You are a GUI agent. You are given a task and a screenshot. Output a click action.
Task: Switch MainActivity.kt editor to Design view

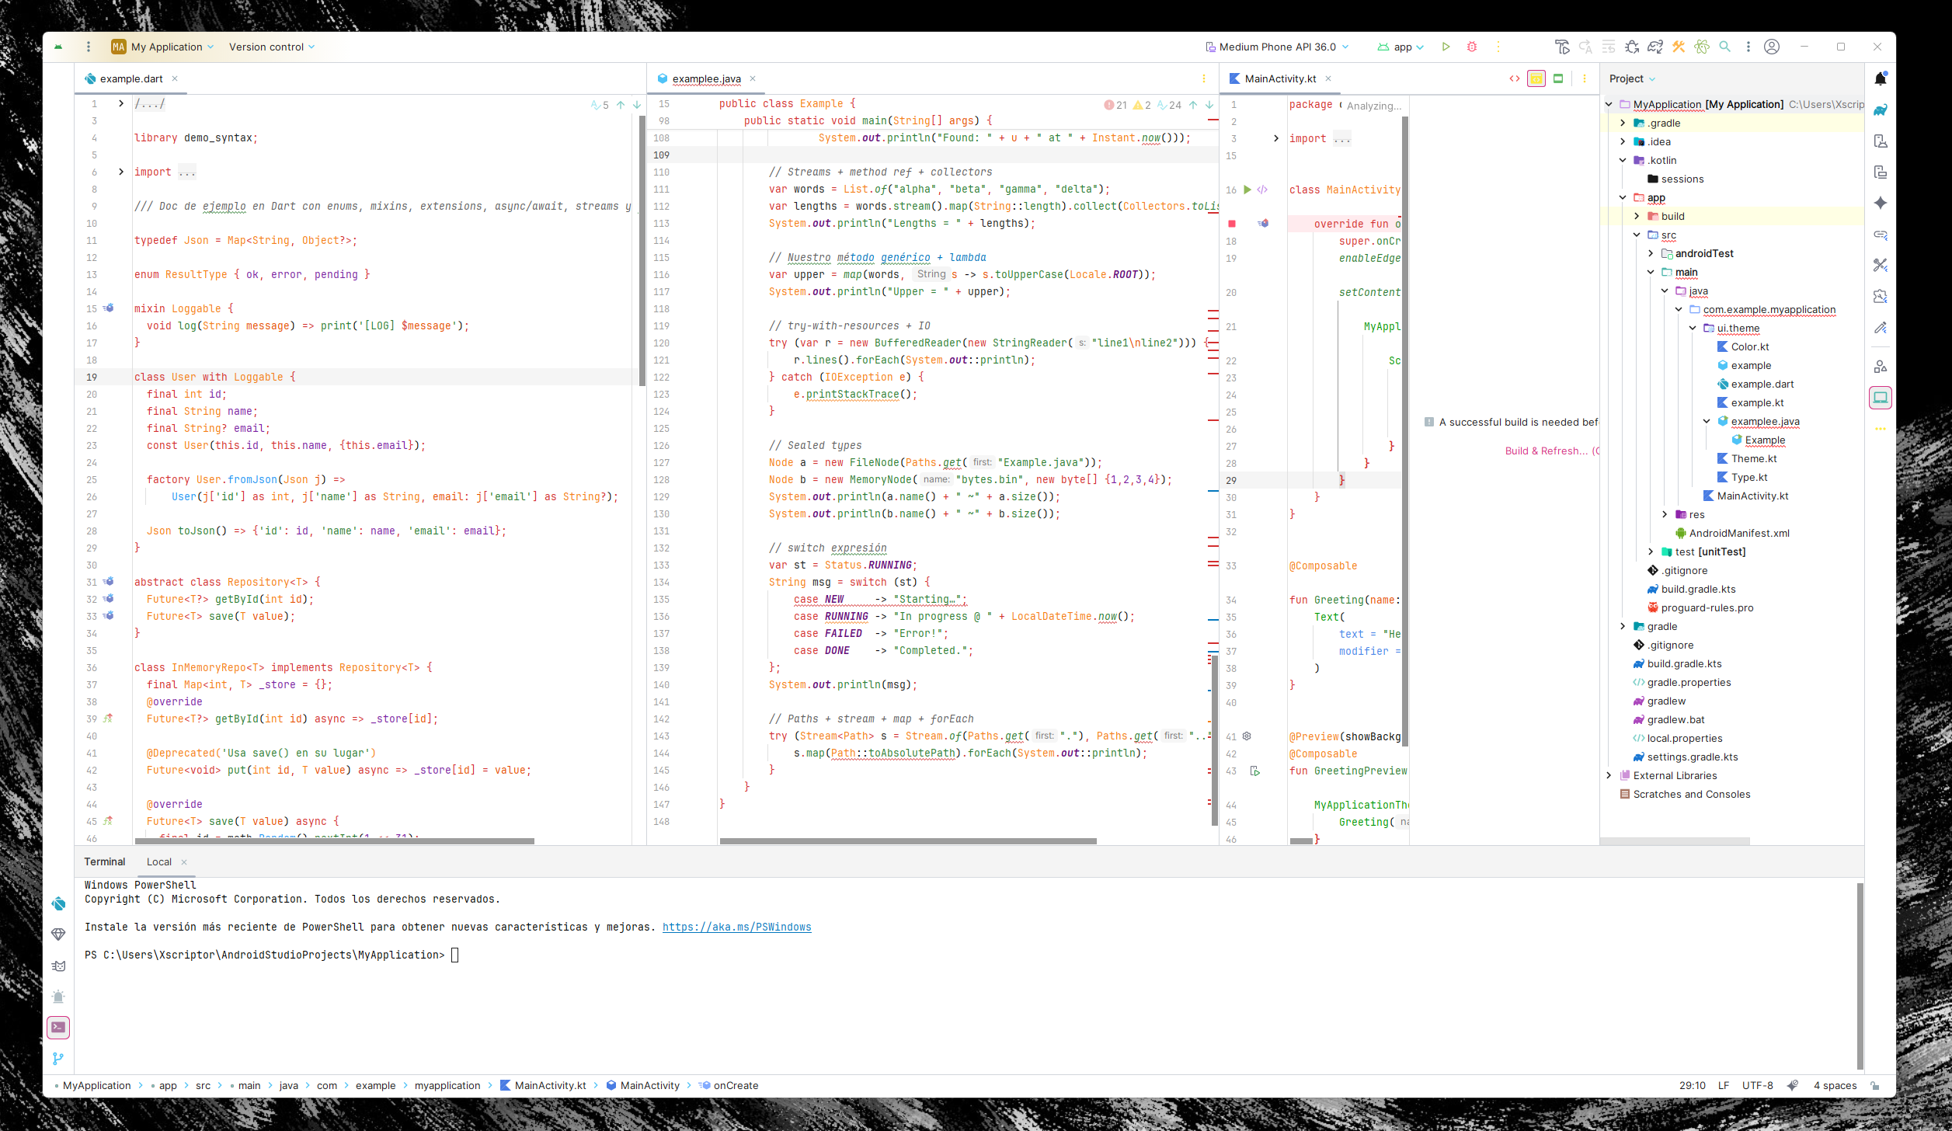click(x=1558, y=78)
